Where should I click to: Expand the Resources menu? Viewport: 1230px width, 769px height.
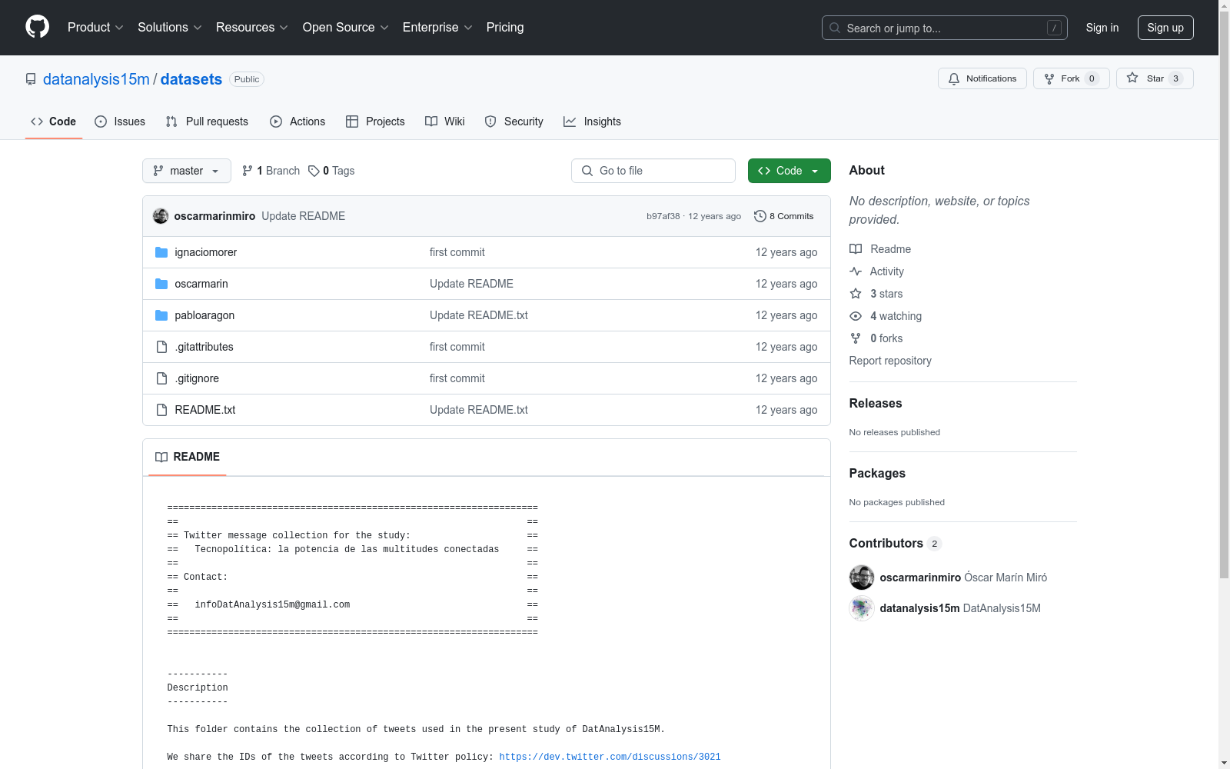pyautogui.click(x=252, y=28)
